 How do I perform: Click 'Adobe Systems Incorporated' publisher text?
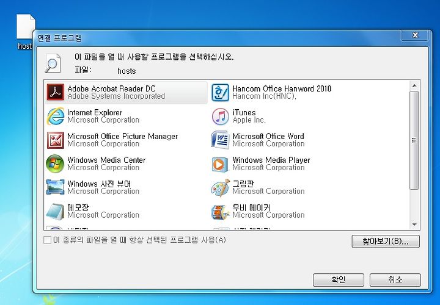(x=116, y=96)
